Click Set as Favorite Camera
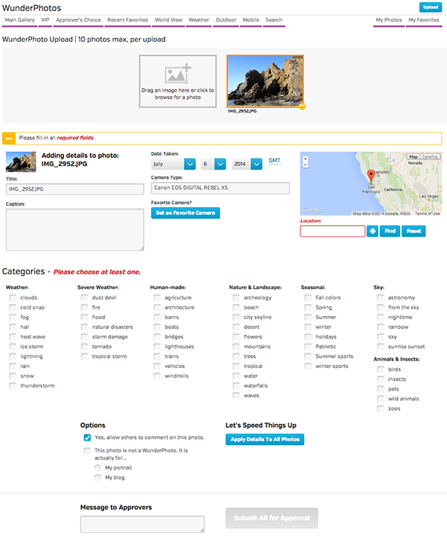447x541 pixels. [186, 213]
